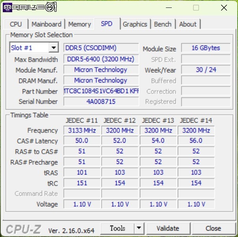Click the Voltage row label
The image size is (238, 237).
(47, 204)
